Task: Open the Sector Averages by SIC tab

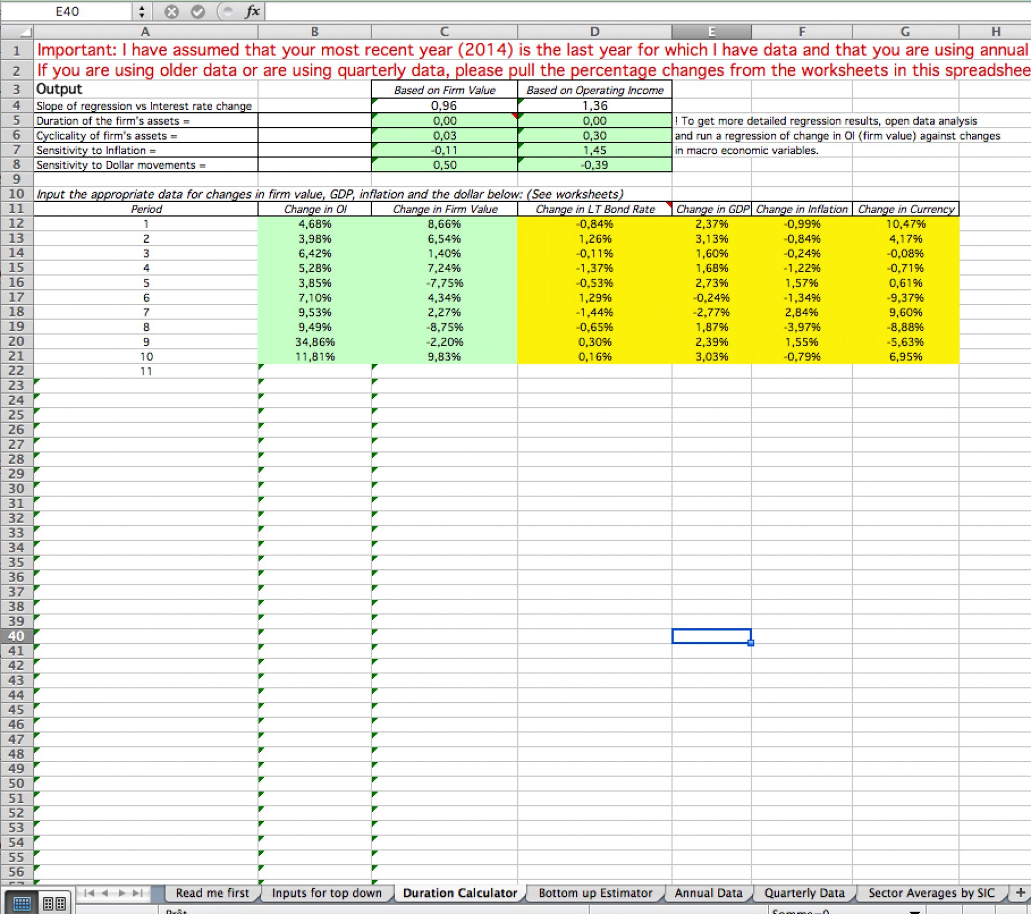Action: coord(932,893)
